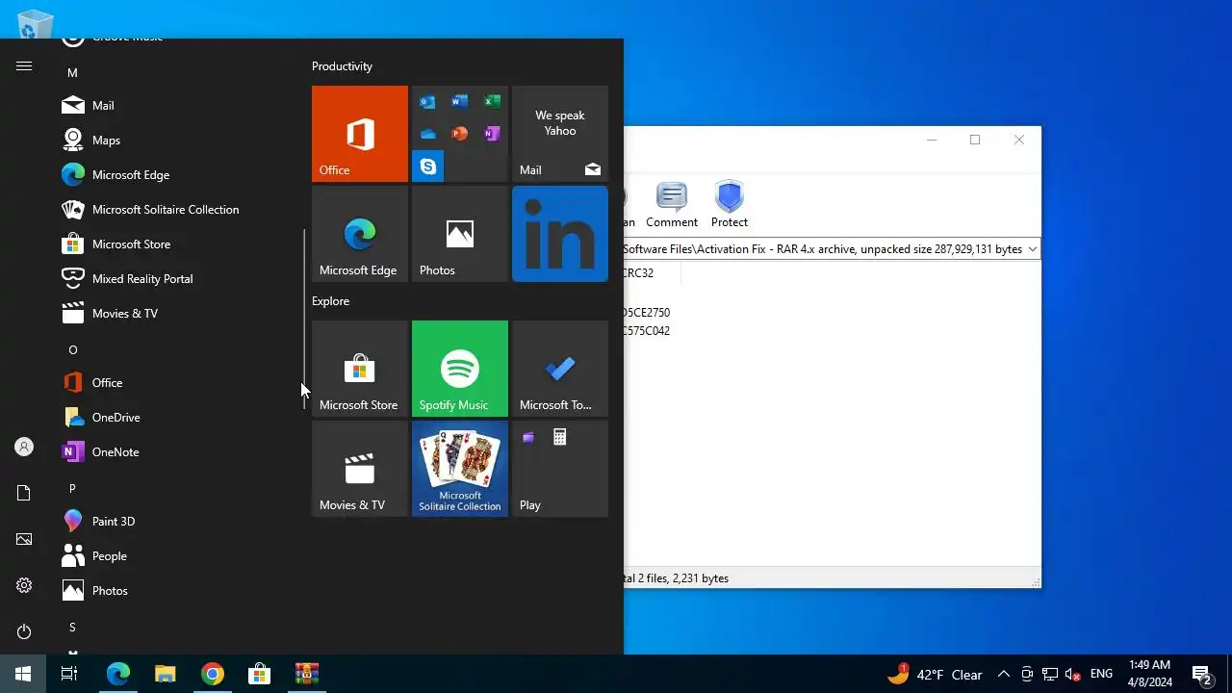The width and height of the screenshot is (1232, 693).
Task: Click the muted volume tray icon
Action: (1073, 675)
